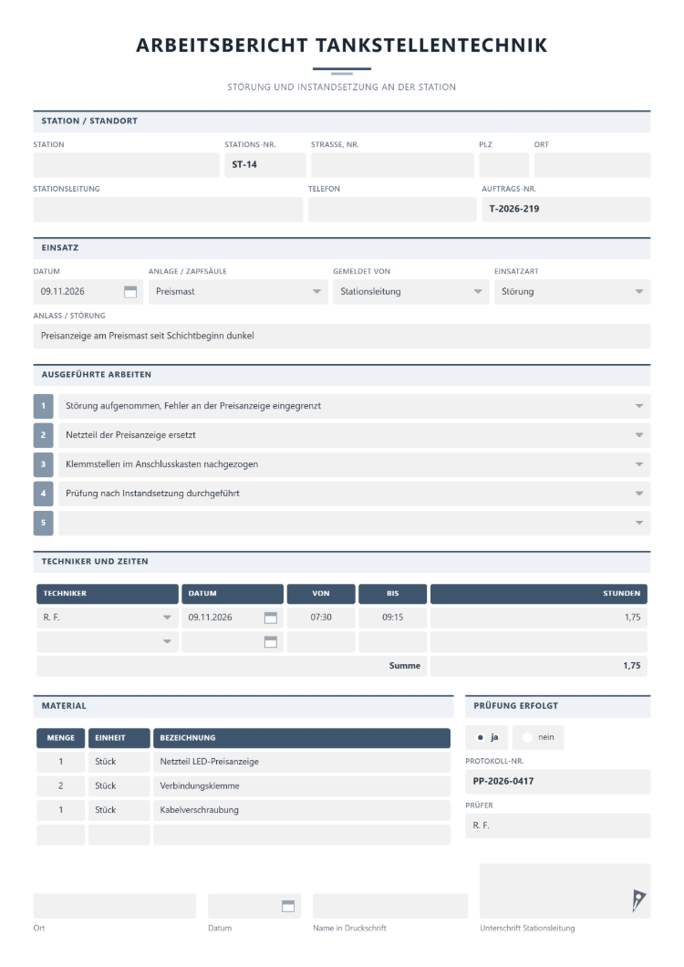Click the Anlass / Störung text field

(342, 336)
